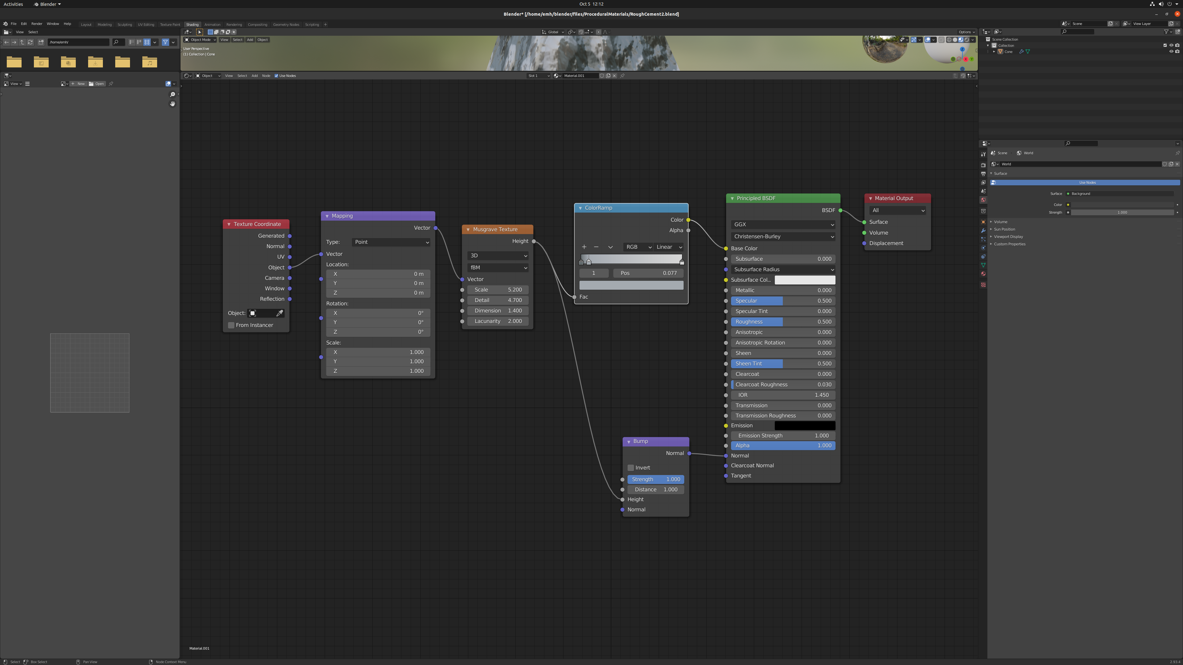Click the ColorRamp Pos value field
The image size is (1183, 665).
pos(648,273)
